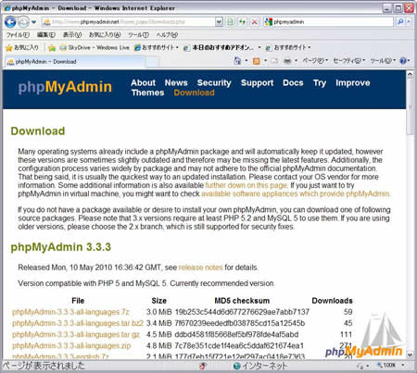Viewport: 417px width, 373px height.
Task: Click the Downloads column header
Action: pyautogui.click(x=332, y=301)
